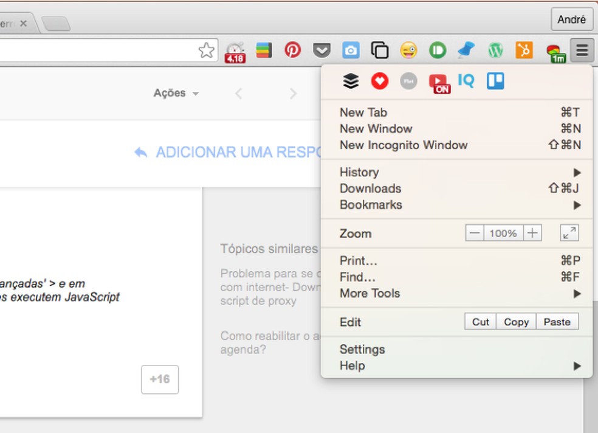Click the 100% zoom level value
Viewport: 598px width, 433px height.
click(503, 233)
